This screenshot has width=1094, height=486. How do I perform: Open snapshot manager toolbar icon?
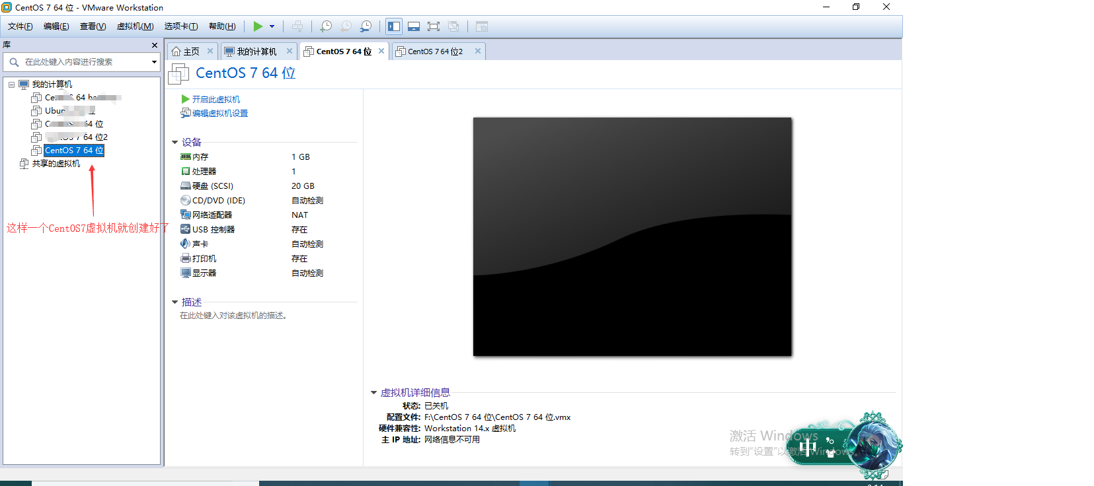click(x=366, y=26)
